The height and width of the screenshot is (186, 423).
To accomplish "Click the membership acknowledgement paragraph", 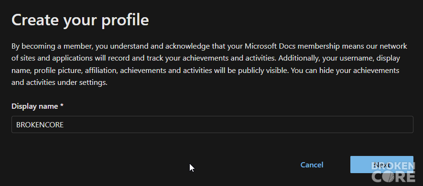I will pyautogui.click(x=209, y=64).
